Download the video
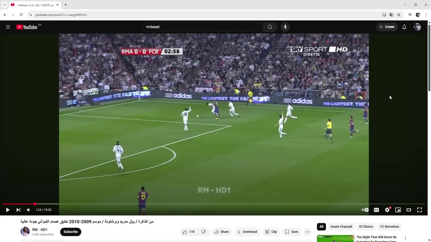The width and height of the screenshot is (431, 242). [247, 232]
